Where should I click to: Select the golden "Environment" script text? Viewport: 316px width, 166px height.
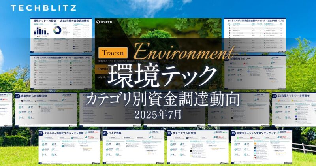pos(184,51)
